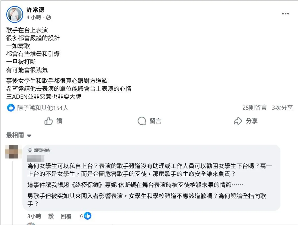Click the 3小時 comment timestamp
This screenshot has width=298, height=225.
(x=34, y=216)
